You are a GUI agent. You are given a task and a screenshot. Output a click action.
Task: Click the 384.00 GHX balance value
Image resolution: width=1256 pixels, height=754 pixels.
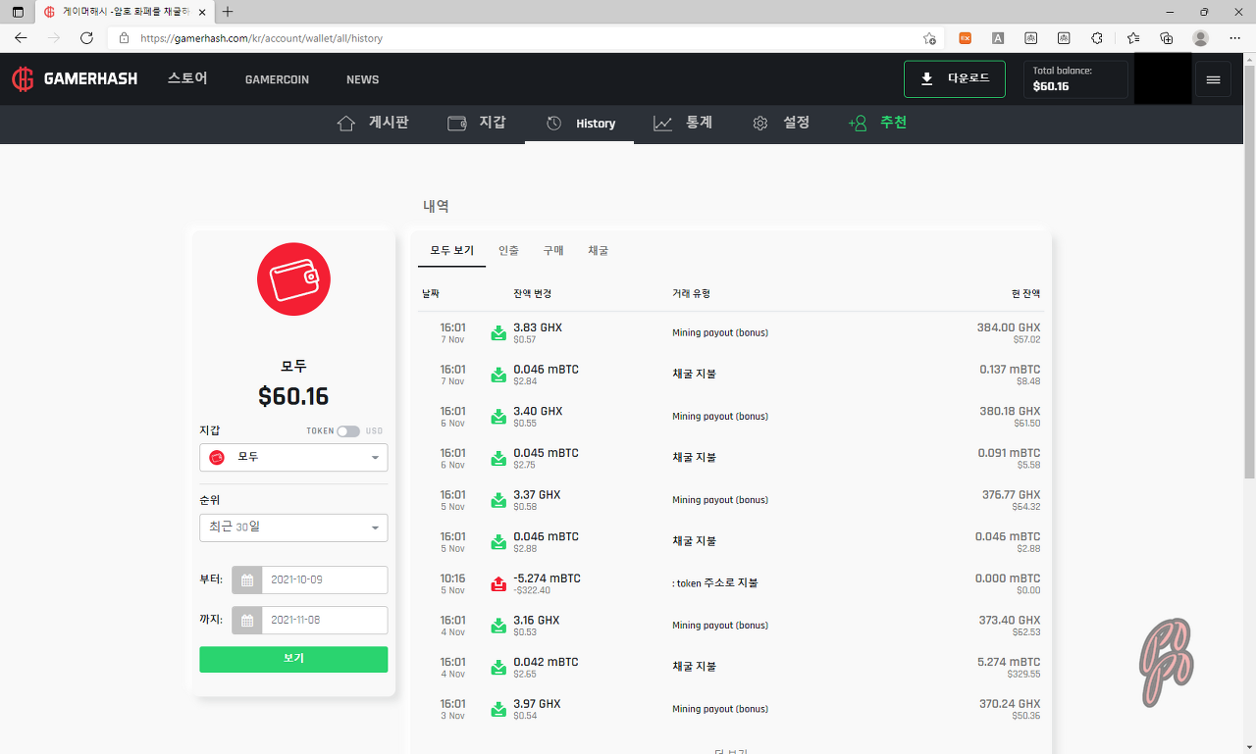[1009, 327]
